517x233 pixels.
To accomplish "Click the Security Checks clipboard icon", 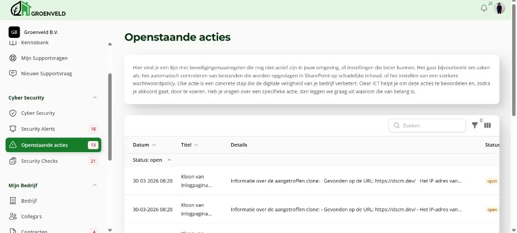I will (13, 161).
